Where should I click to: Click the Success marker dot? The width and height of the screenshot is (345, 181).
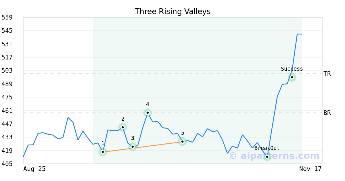click(292, 77)
